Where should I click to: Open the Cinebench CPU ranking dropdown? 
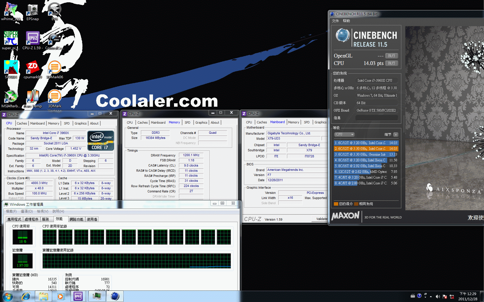(344, 134)
